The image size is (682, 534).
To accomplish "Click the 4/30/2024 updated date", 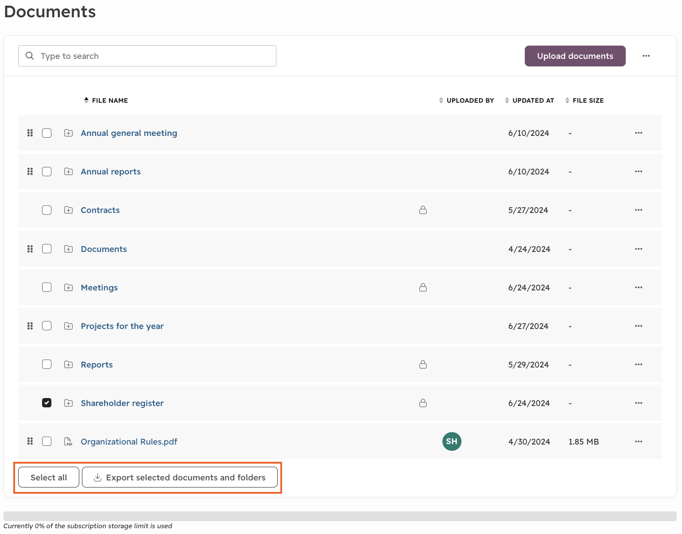I will 529,441.
